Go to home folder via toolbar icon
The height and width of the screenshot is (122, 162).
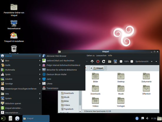[x=110, y=61]
